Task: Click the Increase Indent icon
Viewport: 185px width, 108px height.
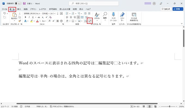Action: (89, 13)
